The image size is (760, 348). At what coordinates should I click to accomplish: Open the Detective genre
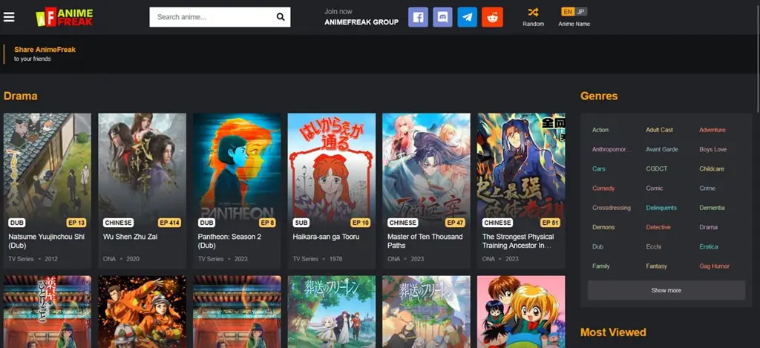click(658, 227)
